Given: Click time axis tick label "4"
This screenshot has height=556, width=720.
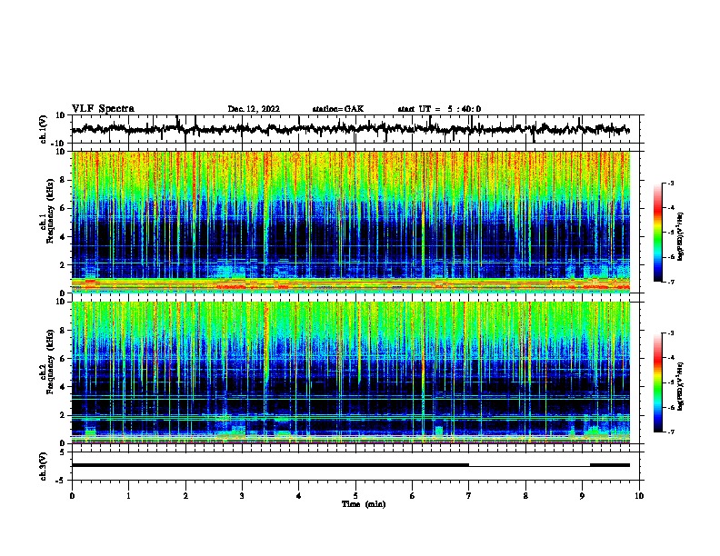Looking at the screenshot, I should point(299,496).
